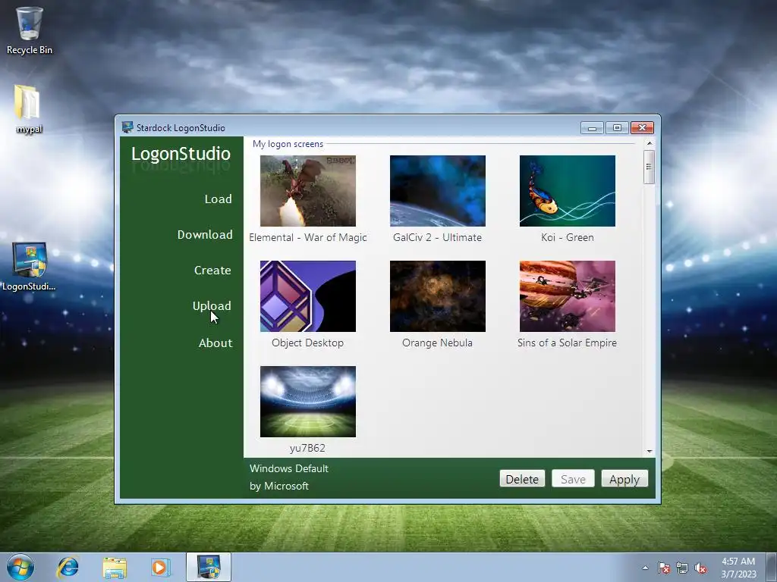Viewport: 777px width, 582px height.
Task: Open the Load menu item
Action: pyautogui.click(x=218, y=199)
